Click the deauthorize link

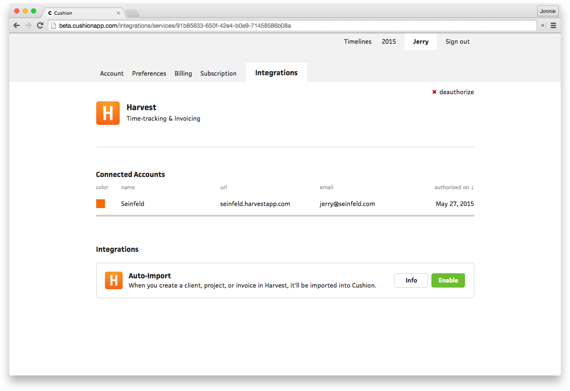click(x=457, y=92)
